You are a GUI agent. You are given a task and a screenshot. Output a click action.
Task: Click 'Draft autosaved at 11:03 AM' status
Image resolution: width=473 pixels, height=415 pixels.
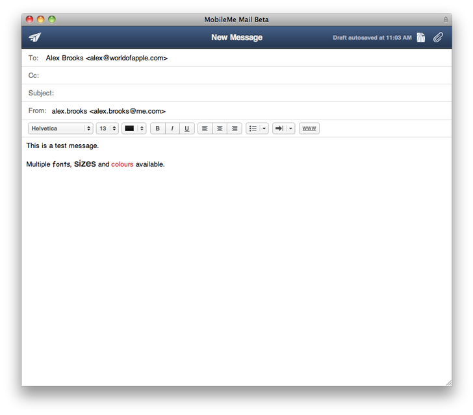click(x=372, y=38)
